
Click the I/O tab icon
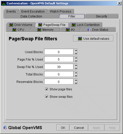coord(68,30)
